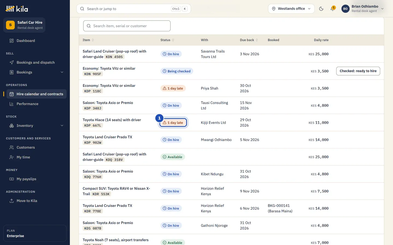Click 1 day late badge for Kijiji Events Ltd
Image resolution: width=393 pixels, height=245 pixels.
click(173, 123)
